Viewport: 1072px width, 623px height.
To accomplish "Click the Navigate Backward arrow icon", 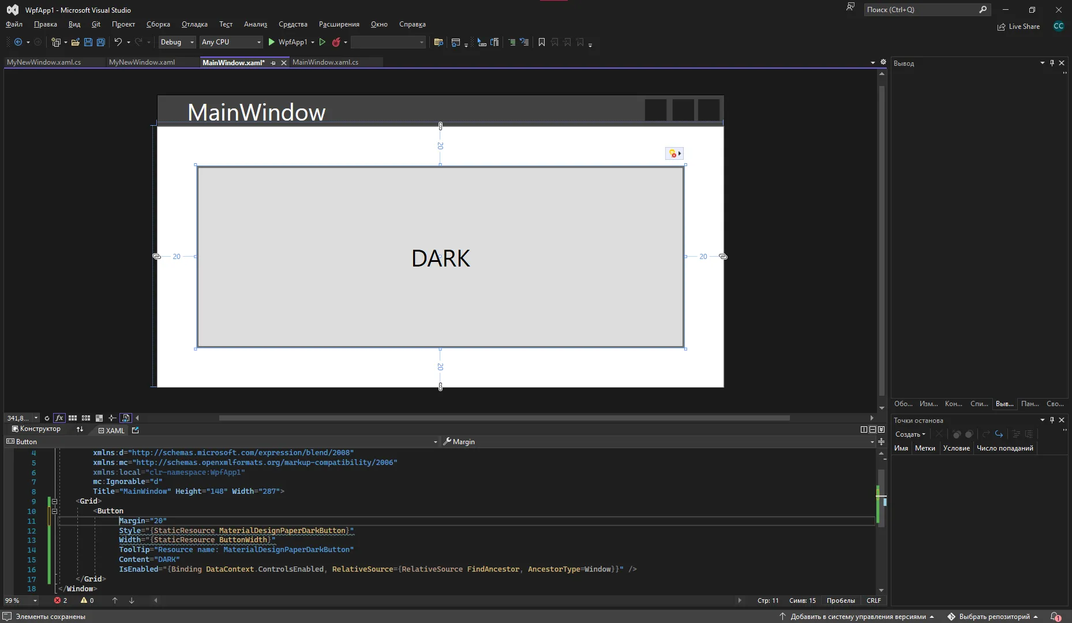I will tap(18, 42).
